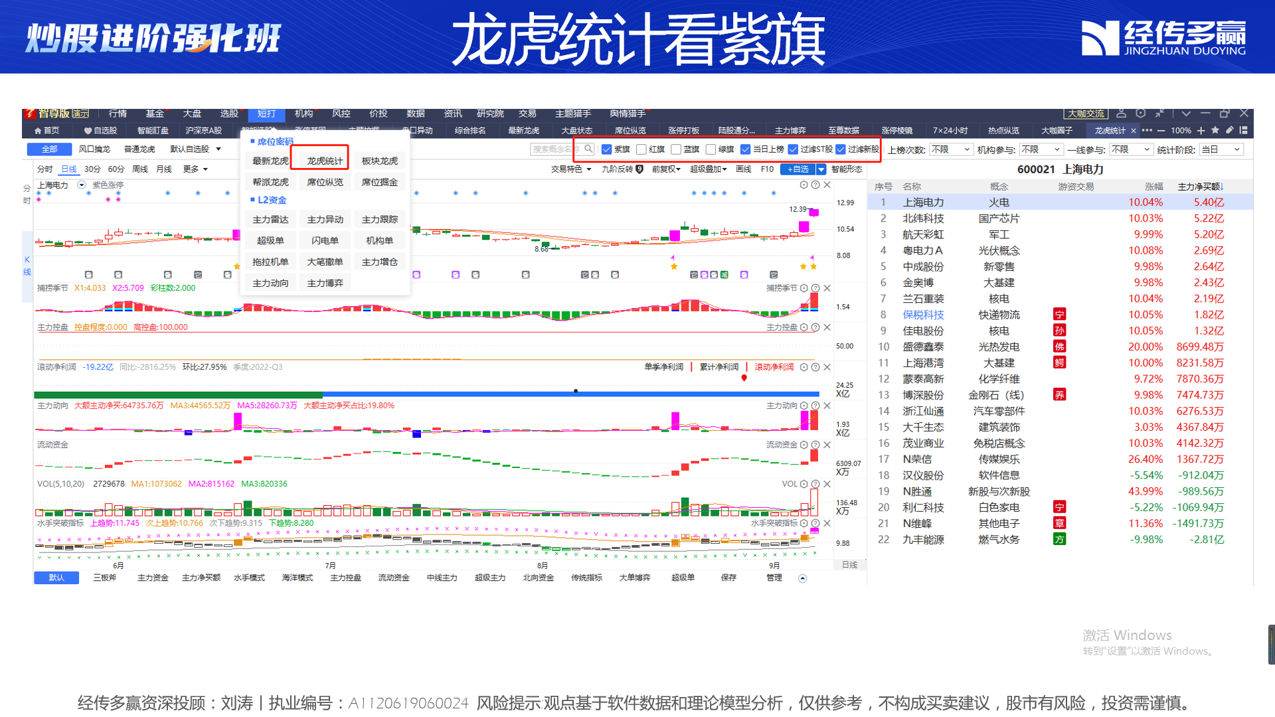Open the 机构 main menu

pyautogui.click(x=303, y=114)
